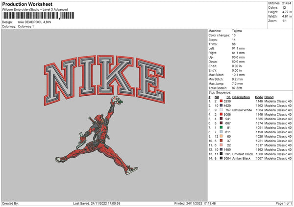
Task: Choose the dark blue swatch beside 1480
Action: pyautogui.click(x=221, y=149)
